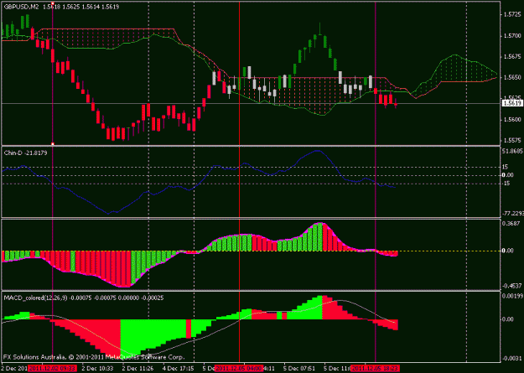Click the GBPUSD,M2 chart title text

(20, 7)
